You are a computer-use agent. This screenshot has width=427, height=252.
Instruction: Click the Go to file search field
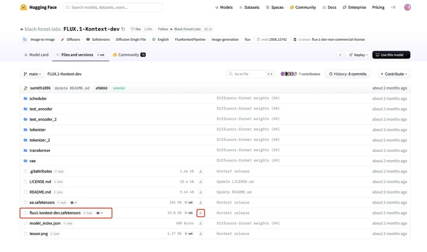pyautogui.click(x=251, y=74)
